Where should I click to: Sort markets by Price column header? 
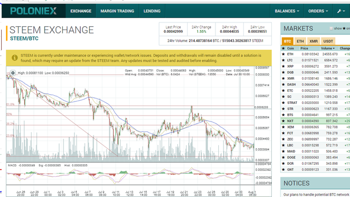pos(304,48)
